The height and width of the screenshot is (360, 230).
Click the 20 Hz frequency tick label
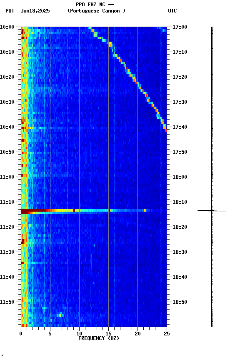[137, 334]
